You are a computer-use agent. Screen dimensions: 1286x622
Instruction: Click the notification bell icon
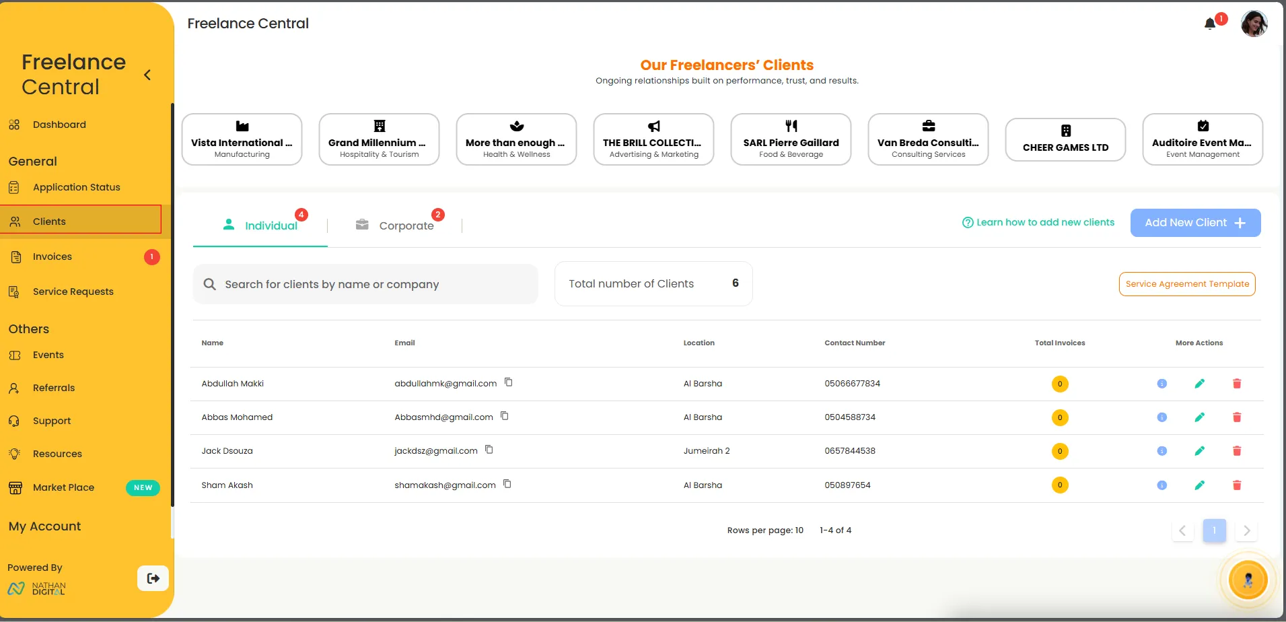pyautogui.click(x=1210, y=22)
